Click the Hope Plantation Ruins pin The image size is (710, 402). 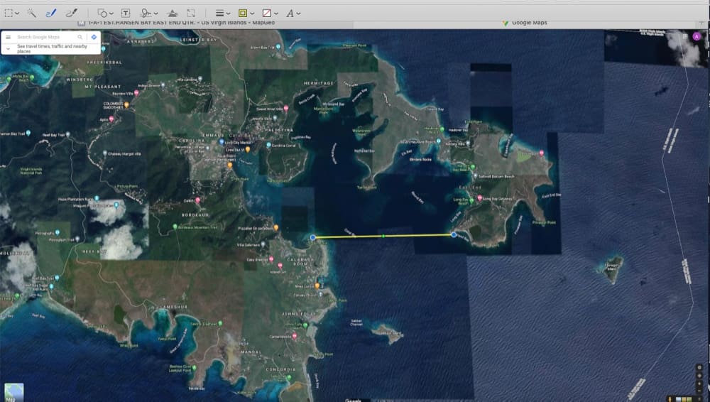point(97,199)
